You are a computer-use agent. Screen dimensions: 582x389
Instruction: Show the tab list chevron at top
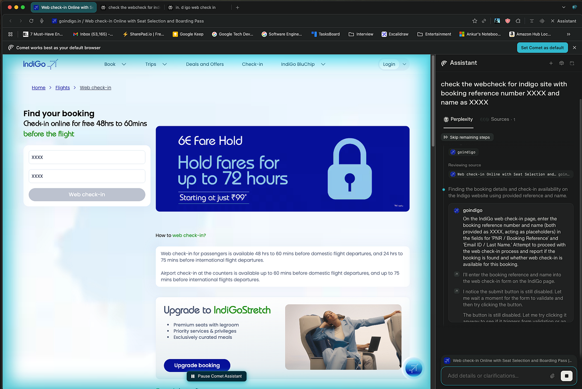click(563, 7)
